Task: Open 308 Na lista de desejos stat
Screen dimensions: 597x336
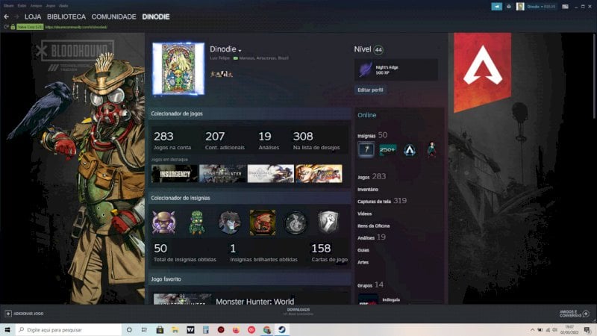Action: pos(316,140)
